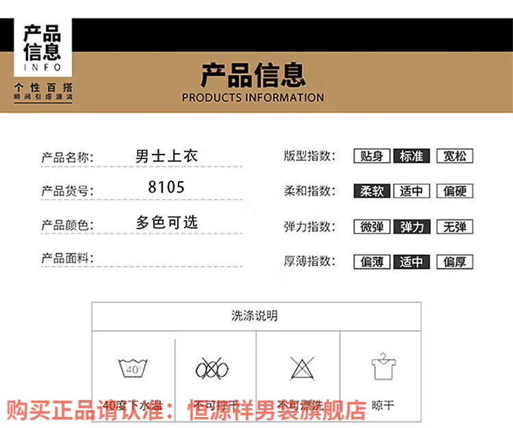Image resolution: width=513 pixels, height=428 pixels.
Task: Choose the 偏硬 softness option
Action: (x=455, y=191)
